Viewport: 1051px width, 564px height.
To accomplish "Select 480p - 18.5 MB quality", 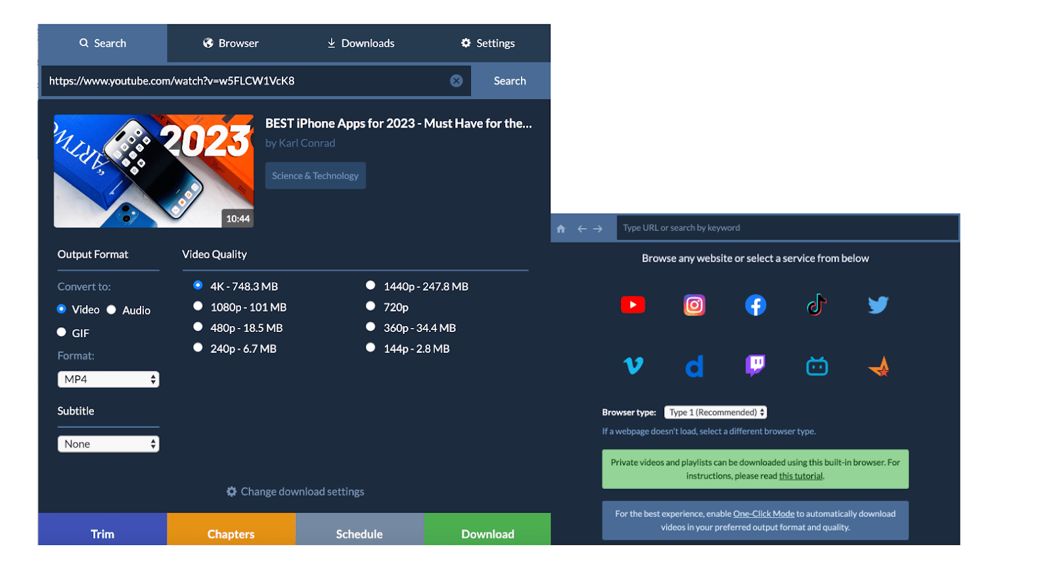I will pos(198,327).
